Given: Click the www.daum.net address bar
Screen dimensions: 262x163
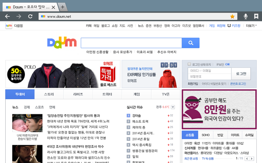Looking at the screenshot, I should 138,17.
